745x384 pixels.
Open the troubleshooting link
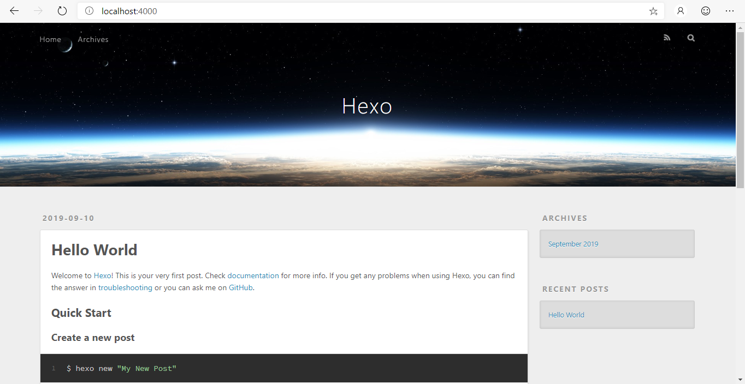pos(125,287)
